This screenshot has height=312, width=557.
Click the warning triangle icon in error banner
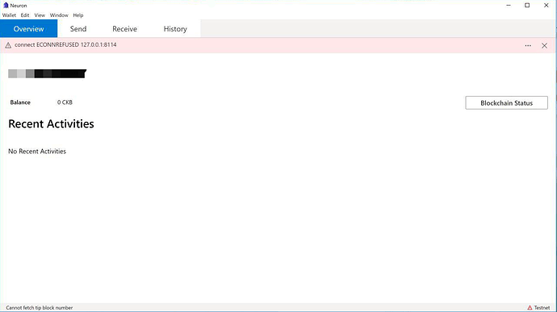coord(8,45)
